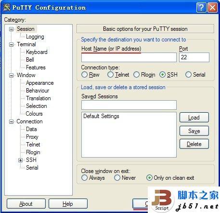
Task: Click the Load button
Action: coord(194,118)
